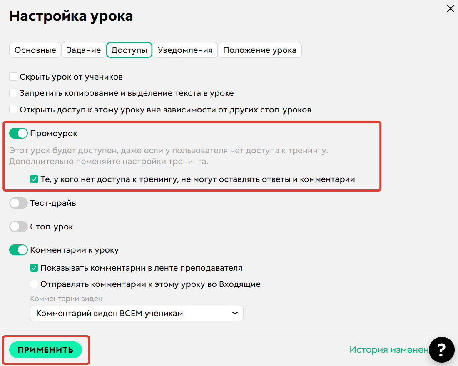
Task: Enable Отправлять комментарии во Входящие
Action: (x=34, y=284)
